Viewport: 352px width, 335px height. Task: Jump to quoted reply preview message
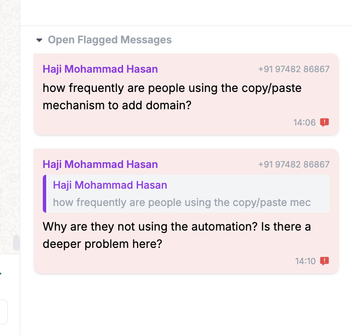click(187, 193)
